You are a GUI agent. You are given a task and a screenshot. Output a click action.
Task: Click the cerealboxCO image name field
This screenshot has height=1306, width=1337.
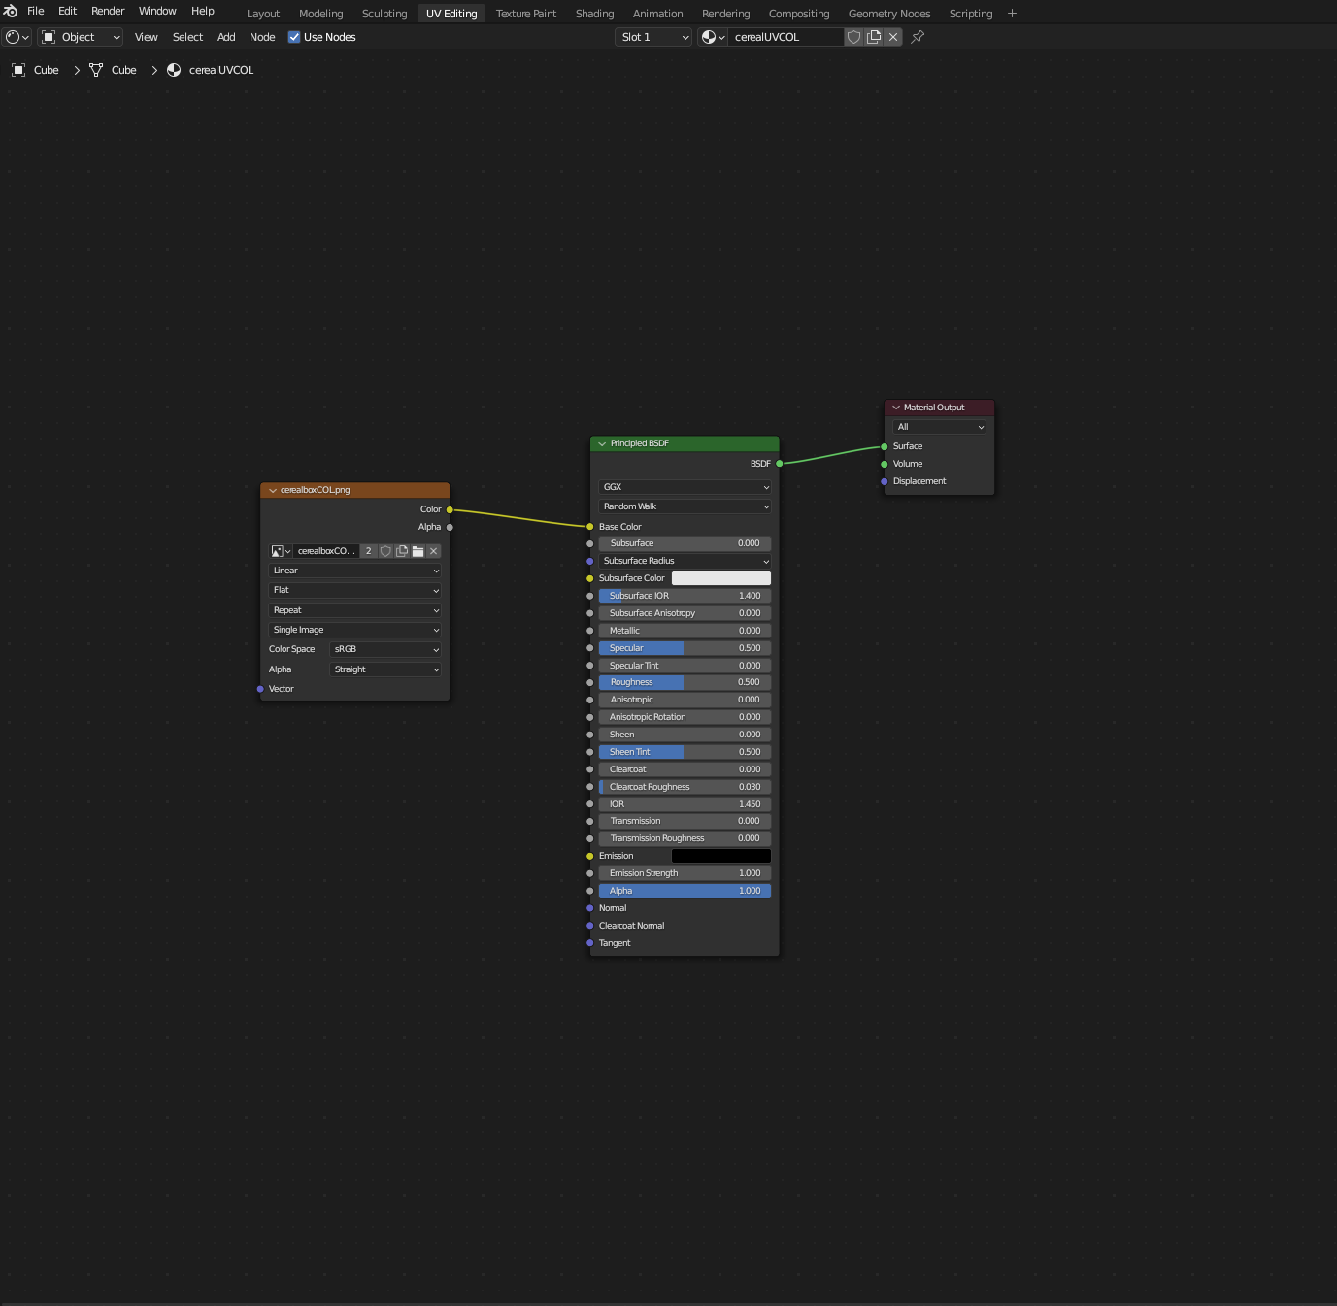pos(326,551)
